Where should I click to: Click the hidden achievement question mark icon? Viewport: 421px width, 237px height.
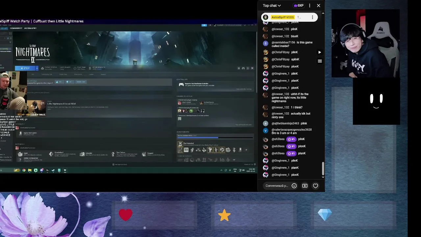(20, 160)
